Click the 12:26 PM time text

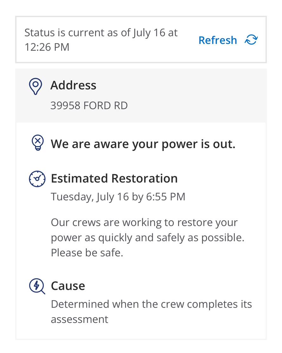point(47,47)
